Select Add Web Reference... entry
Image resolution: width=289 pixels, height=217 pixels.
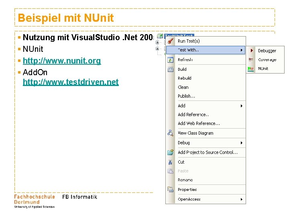[206, 123]
